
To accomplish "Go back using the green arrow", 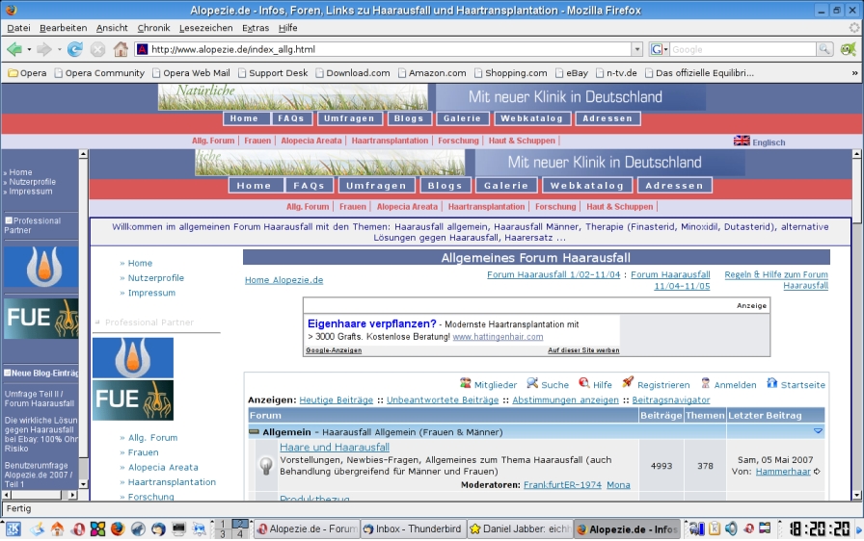I will (x=14, y=49).
